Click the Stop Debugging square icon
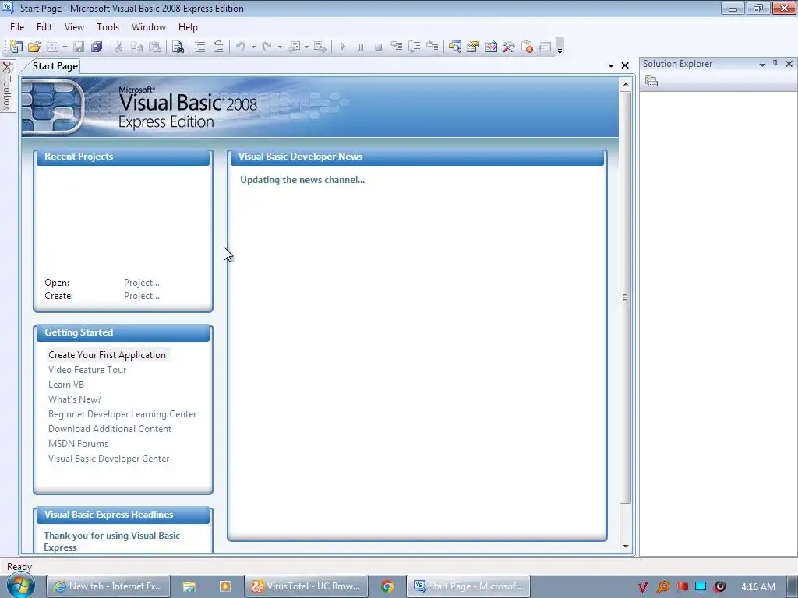Image resolution: width=798 pixels, height=598 pixels. pos(378,47)
